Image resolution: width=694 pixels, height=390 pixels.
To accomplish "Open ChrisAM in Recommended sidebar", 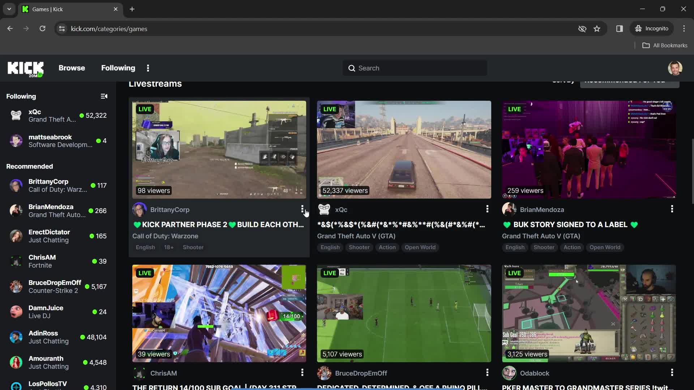I will point(58,261).
